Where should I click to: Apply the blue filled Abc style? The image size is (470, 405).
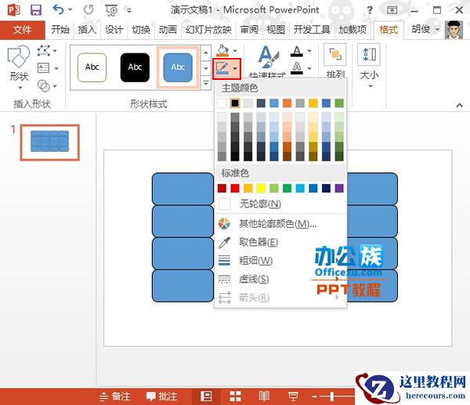178,67
